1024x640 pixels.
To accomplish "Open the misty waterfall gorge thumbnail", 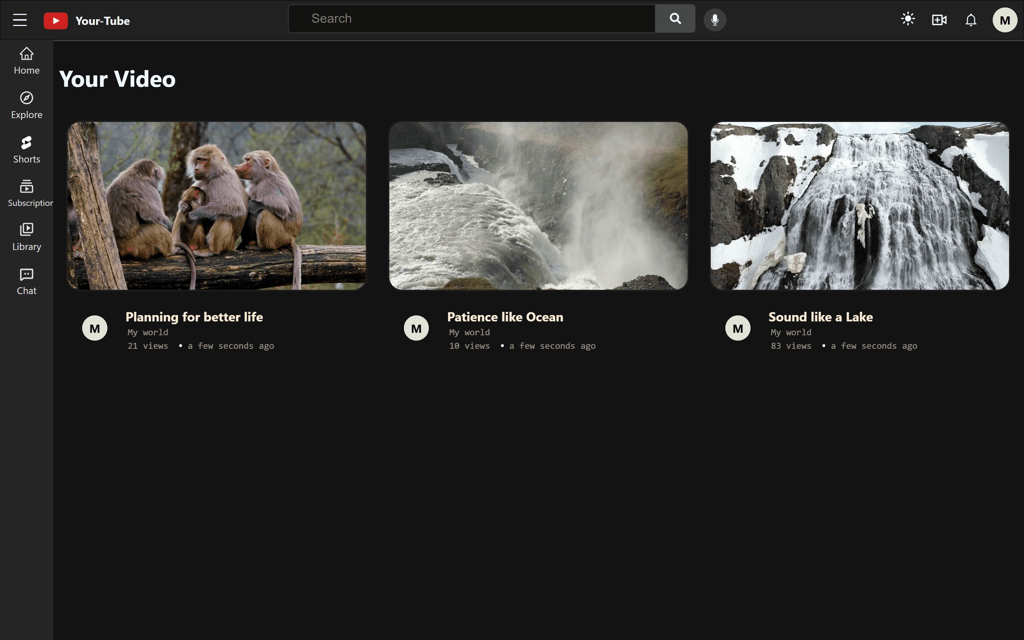I will (538, 206).
